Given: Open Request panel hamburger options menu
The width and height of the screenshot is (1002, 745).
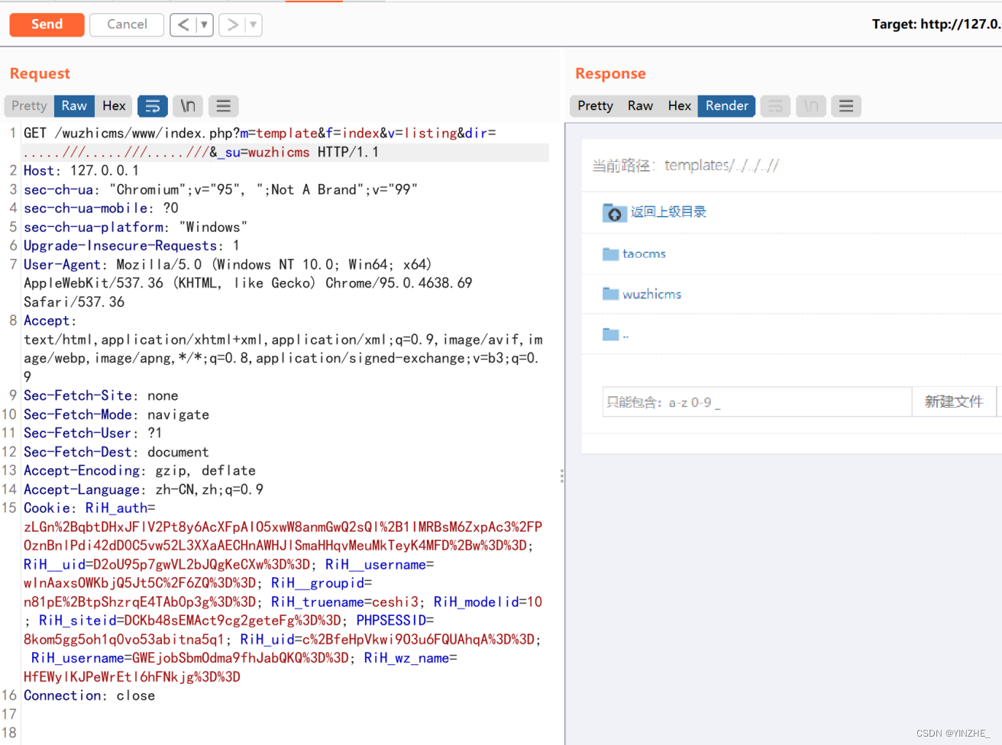Looking at the screenshot, I should [x=224, y=106].
